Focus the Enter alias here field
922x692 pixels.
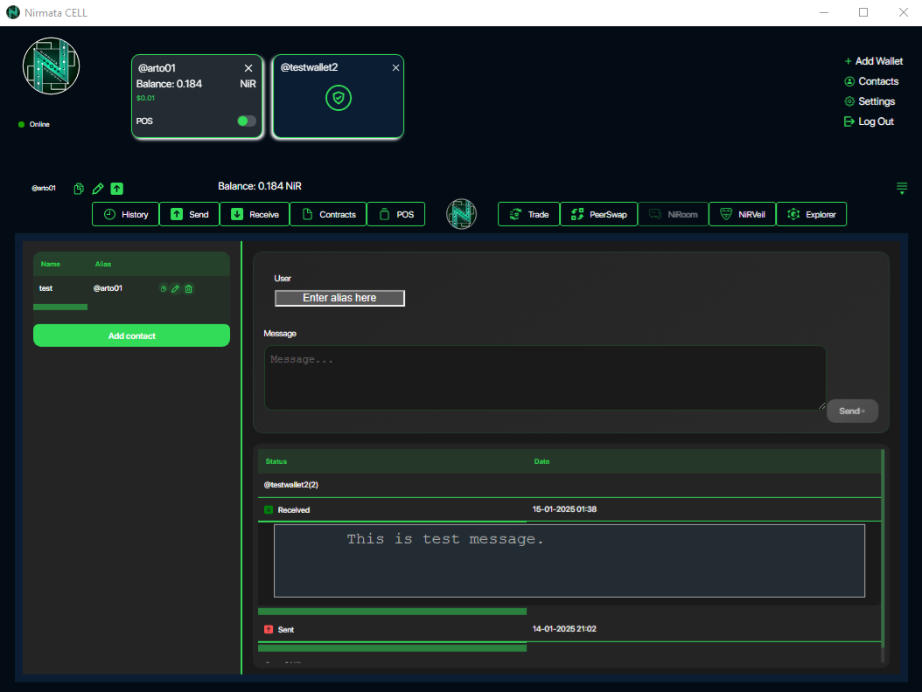tap(339, 298)
